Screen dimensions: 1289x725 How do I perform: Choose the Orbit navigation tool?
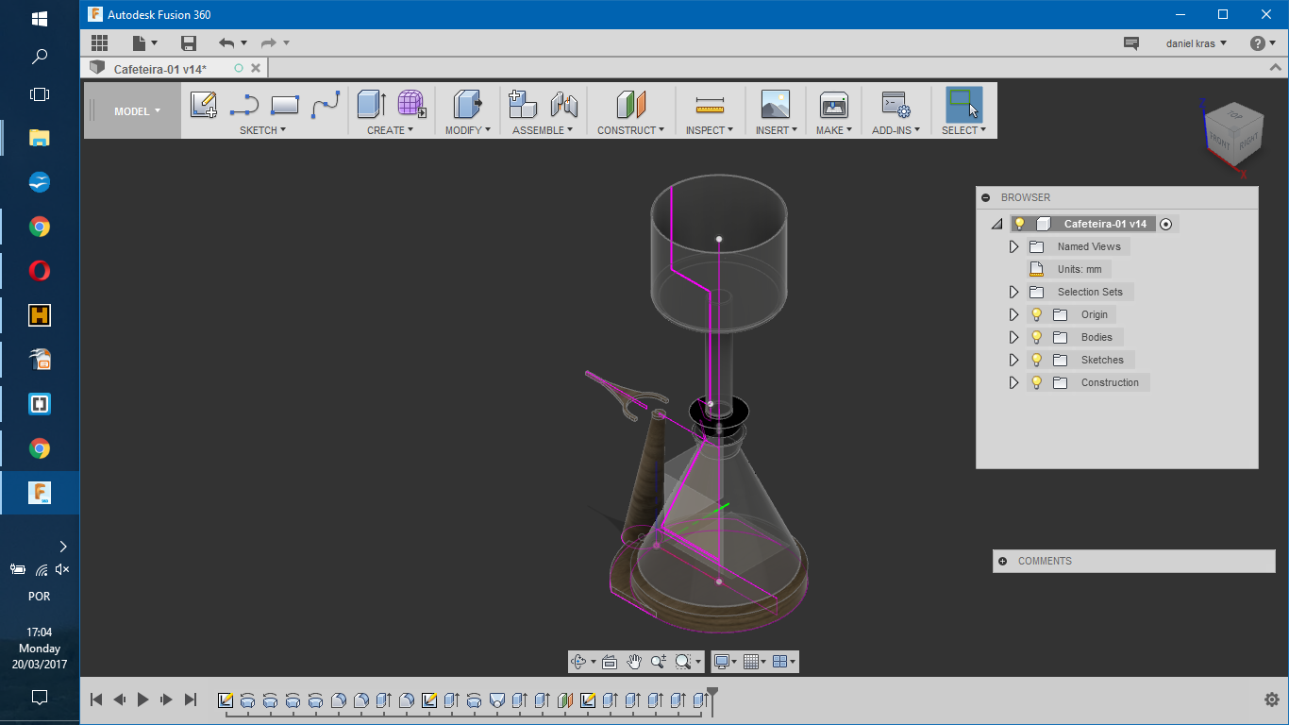(x=579, y=662)
